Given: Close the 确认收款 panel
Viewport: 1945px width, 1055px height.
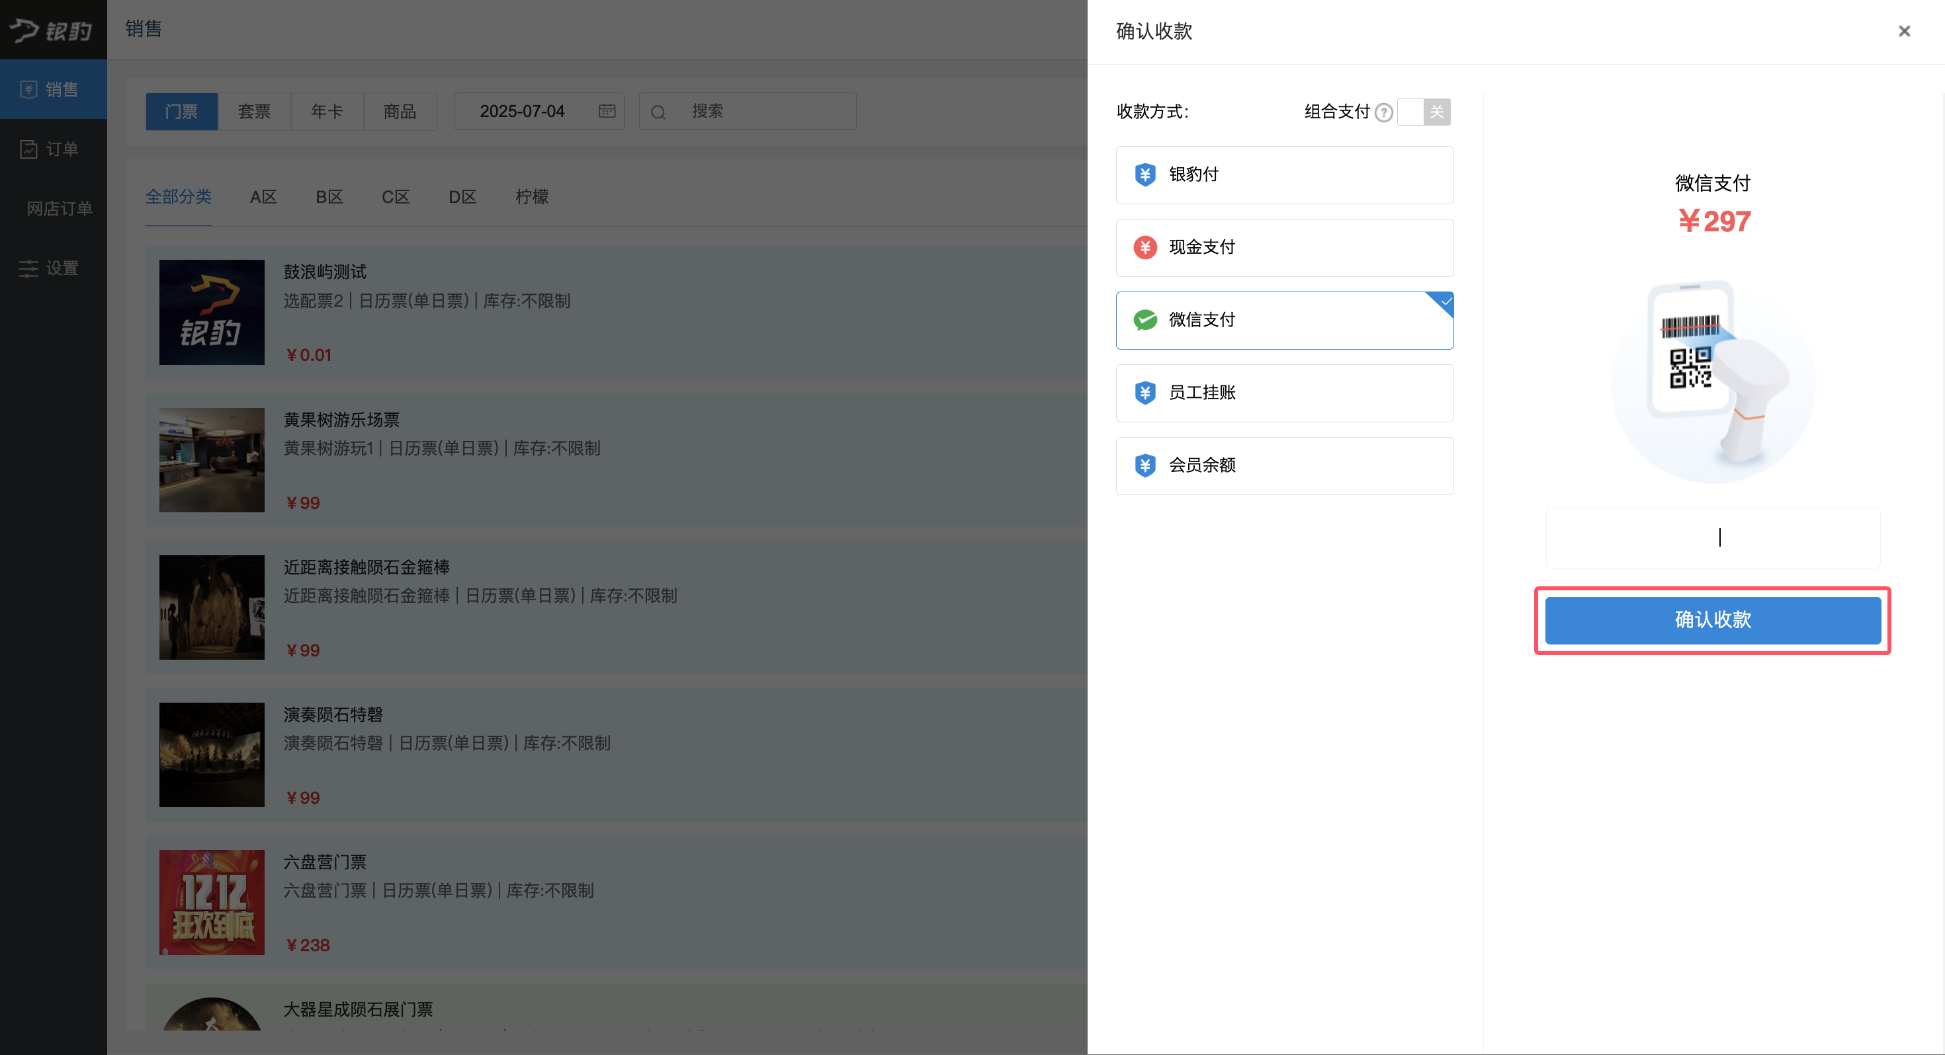Looking at the screenshot, I should [x=1903, y=31].
